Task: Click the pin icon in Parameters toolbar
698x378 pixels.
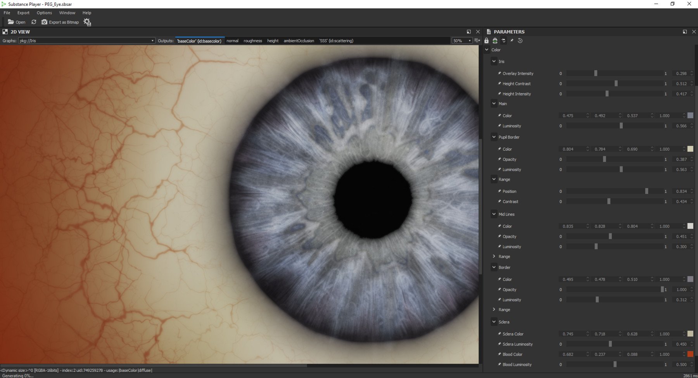Action: pos(512,41)
